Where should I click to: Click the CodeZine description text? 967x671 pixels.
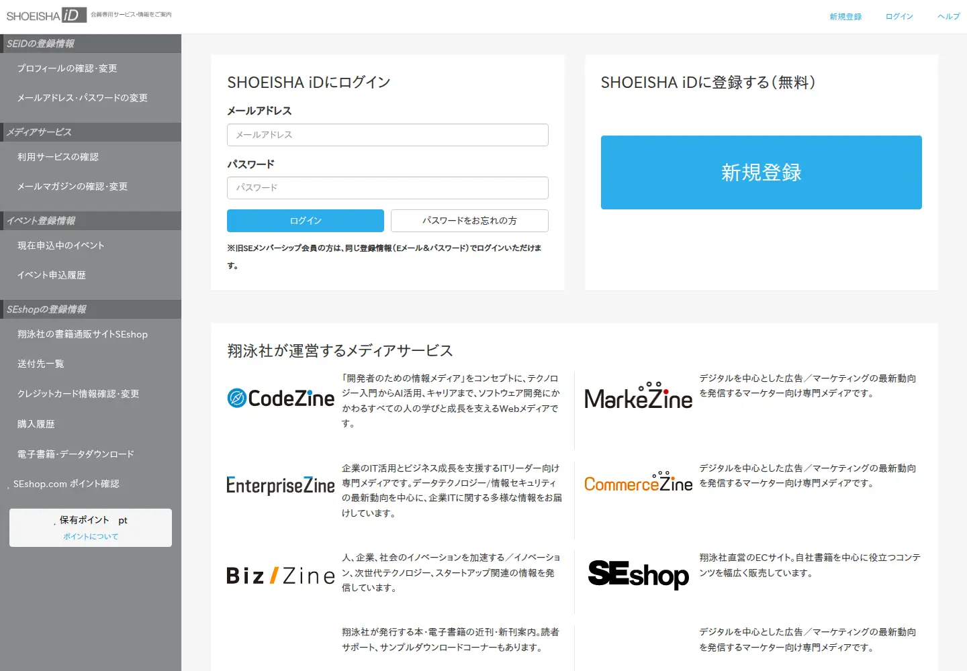tap(451, 401)
